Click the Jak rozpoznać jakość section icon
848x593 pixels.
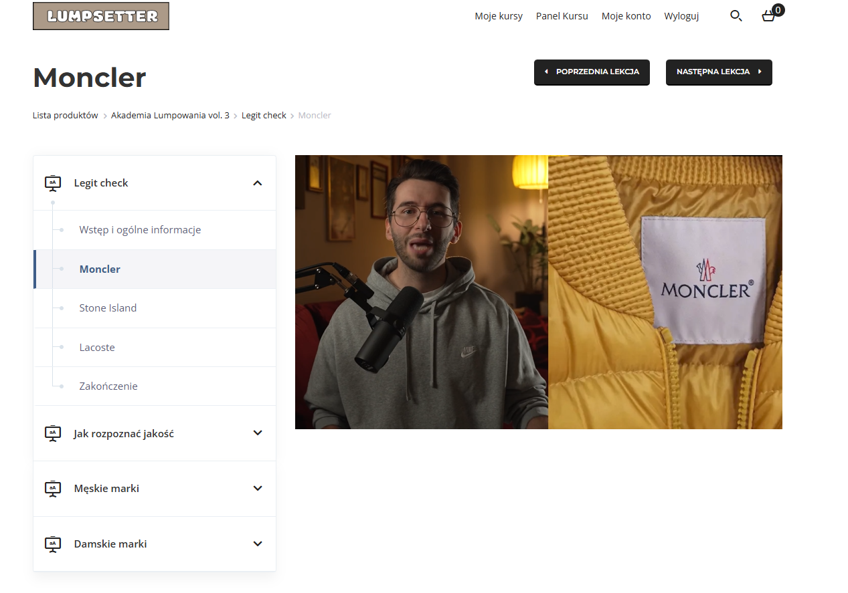point(53,433)
